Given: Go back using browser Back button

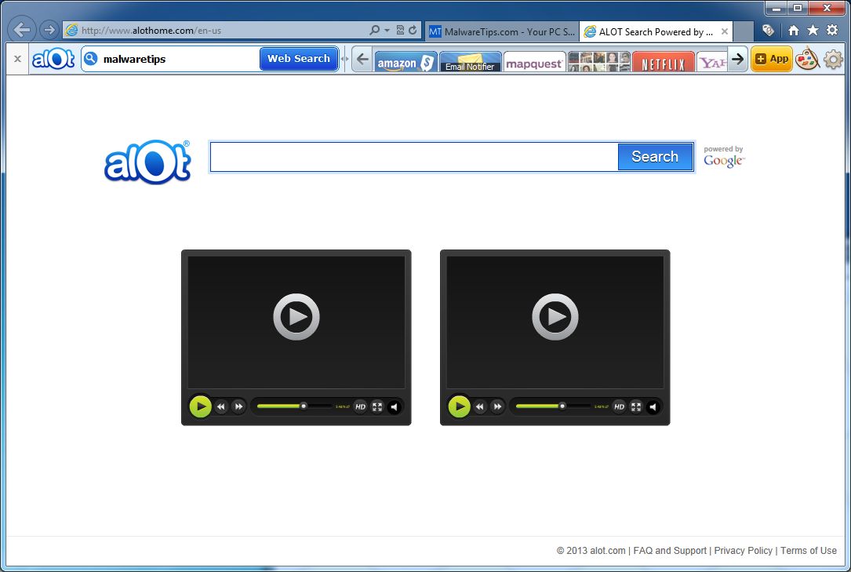Looking at the screenshot, I should coord(22,30).
